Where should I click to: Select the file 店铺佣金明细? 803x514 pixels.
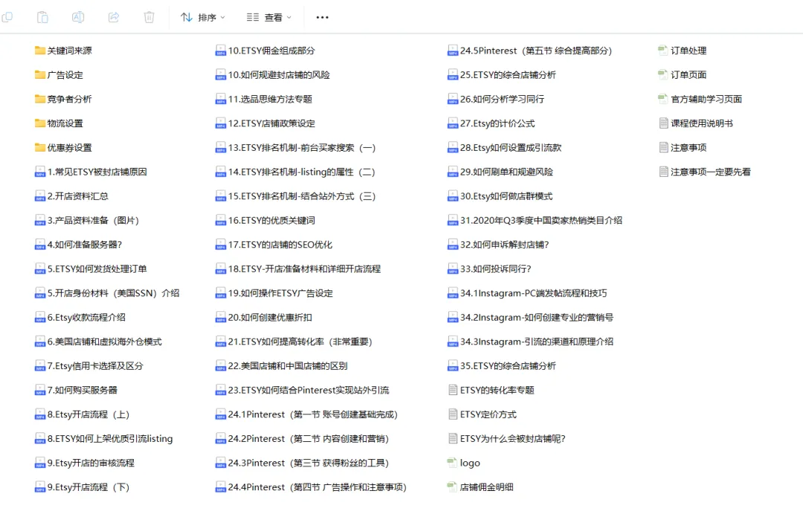487,487
